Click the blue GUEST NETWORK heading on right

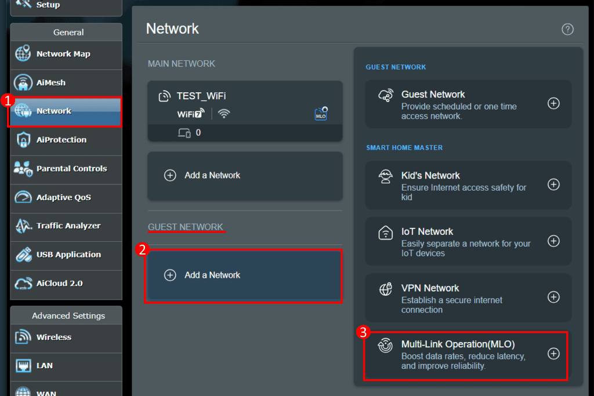click(396, 67)
